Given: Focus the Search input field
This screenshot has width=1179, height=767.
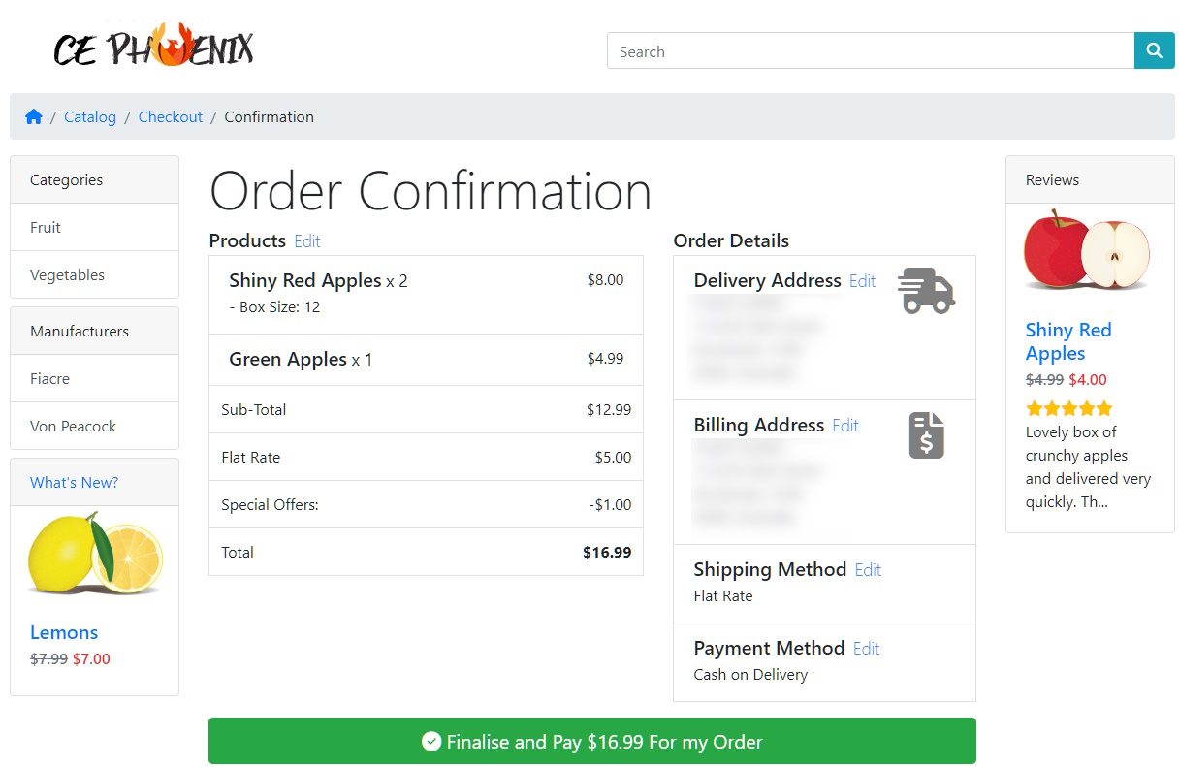Looking at the screenshot, I should [x=871, y=50].
